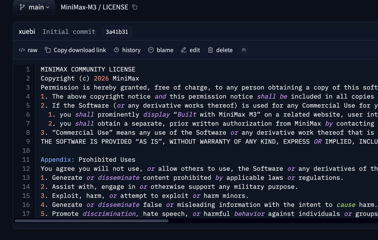This screenshot has width=378, height=240.
Task: Open file history
Action: (x=127, y=50)
